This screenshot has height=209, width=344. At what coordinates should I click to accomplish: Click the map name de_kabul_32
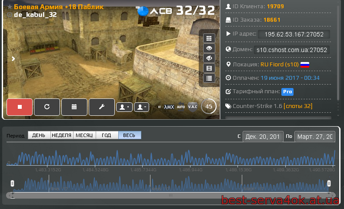(35, 15)
